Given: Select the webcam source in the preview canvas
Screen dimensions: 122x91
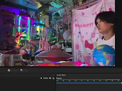Looking at the screenshot, I should [x=57, y=33].
